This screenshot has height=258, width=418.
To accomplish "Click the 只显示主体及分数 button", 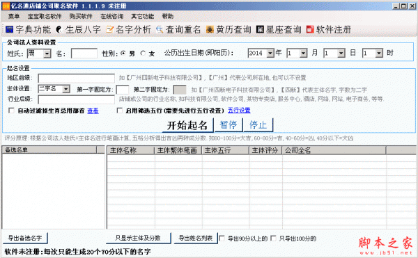I will (138, 238).
